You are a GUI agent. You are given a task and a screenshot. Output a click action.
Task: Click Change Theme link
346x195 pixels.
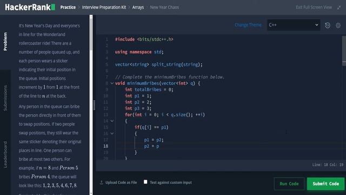point(248,25)
